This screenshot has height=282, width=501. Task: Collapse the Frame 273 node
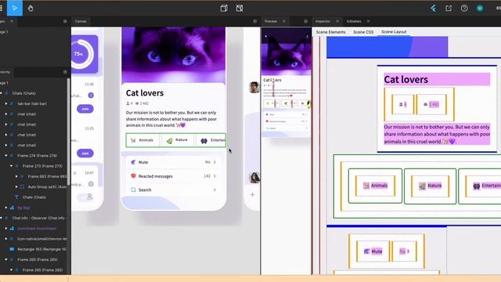11,166
